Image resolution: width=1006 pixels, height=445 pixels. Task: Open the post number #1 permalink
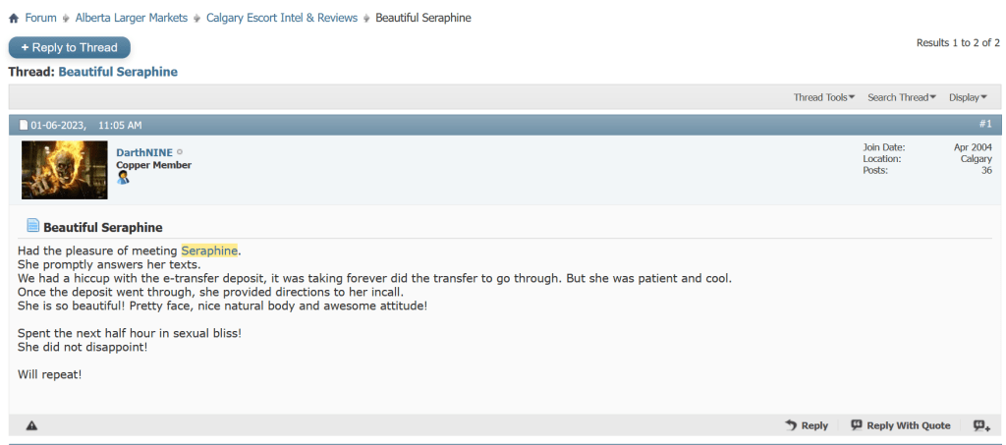click(x=985, y=124)
